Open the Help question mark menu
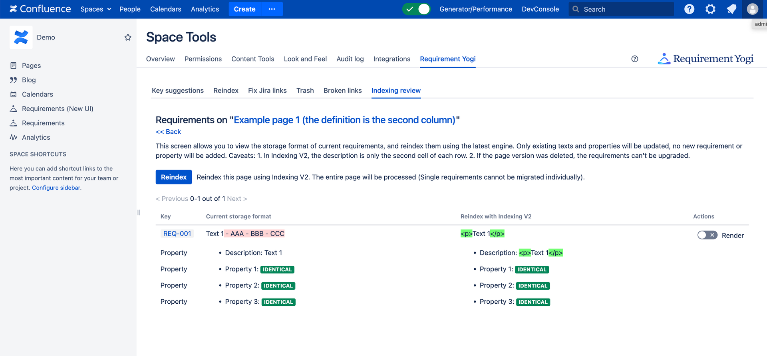The image size is (767, 356). pyautogui.click(x=689, y=9)
